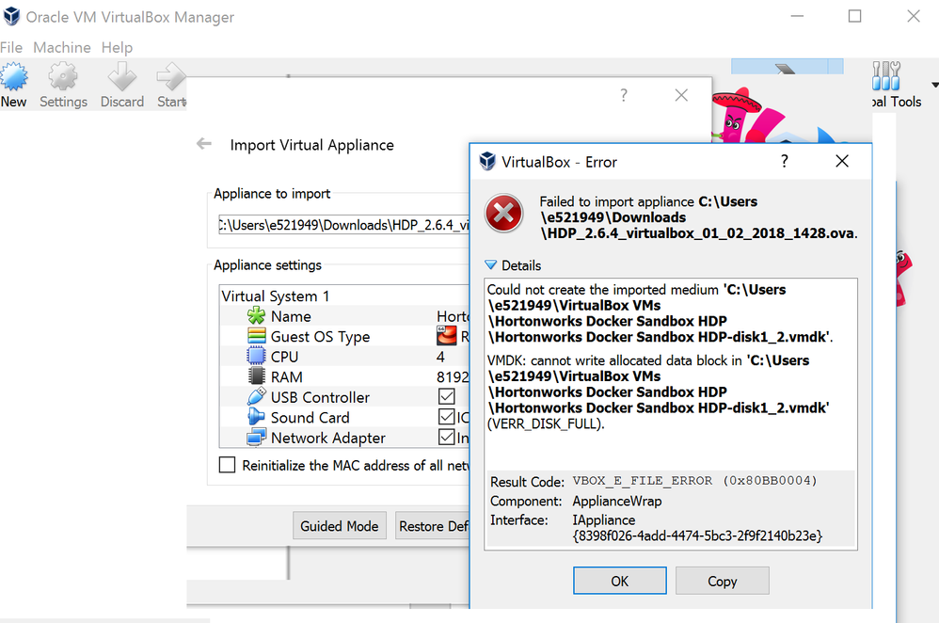Click the Result Code VBOX_E_FILE_ERROR text
Viewport: 939px width, 623px height.
pyautogui.click(x=694, y=481)
